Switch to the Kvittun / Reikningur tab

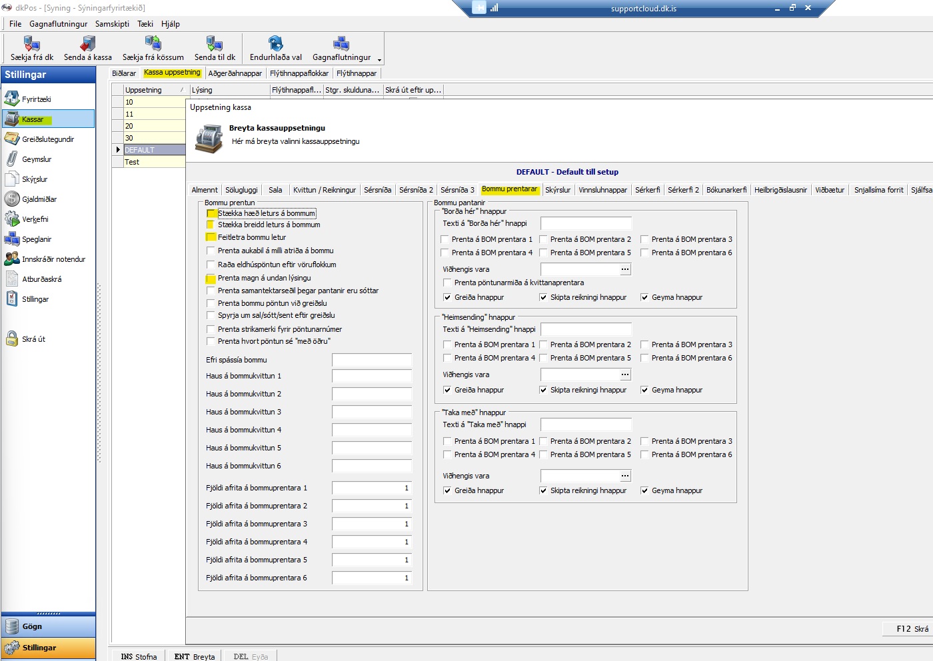(x=325, y=190)
